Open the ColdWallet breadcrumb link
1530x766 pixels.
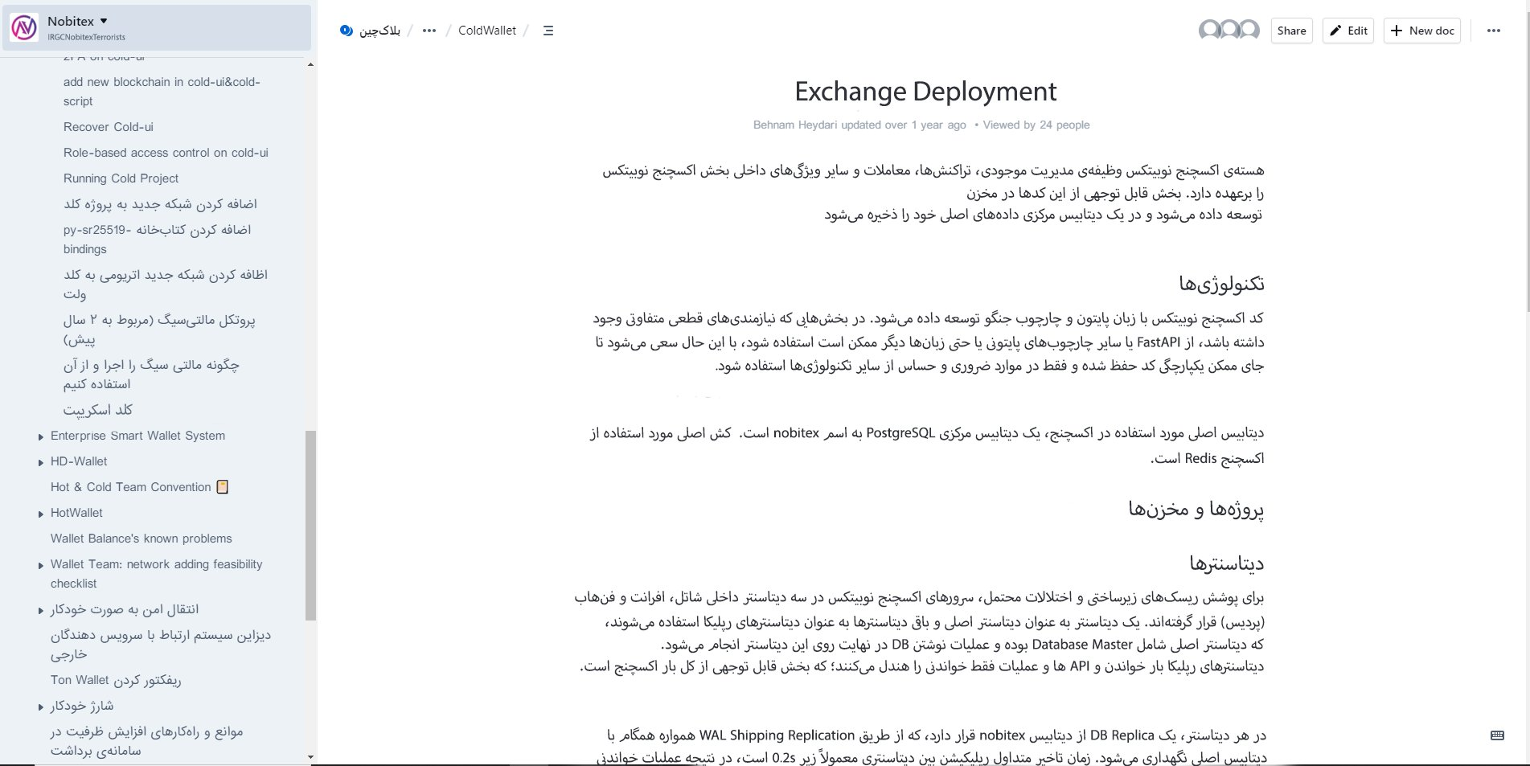coord(487,31)
